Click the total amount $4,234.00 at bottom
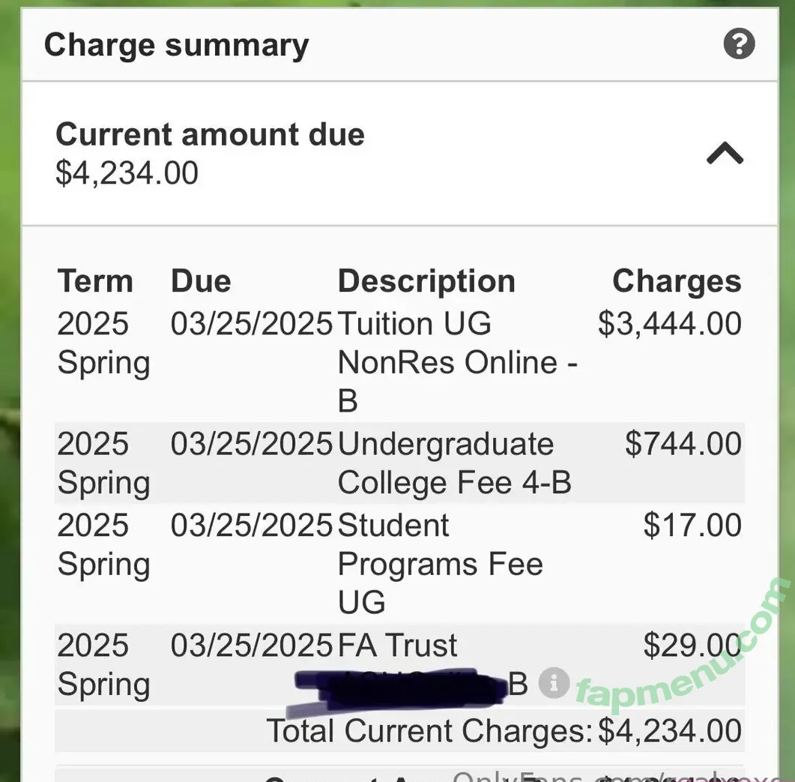The image size is (795, 782). coord(670,731)
